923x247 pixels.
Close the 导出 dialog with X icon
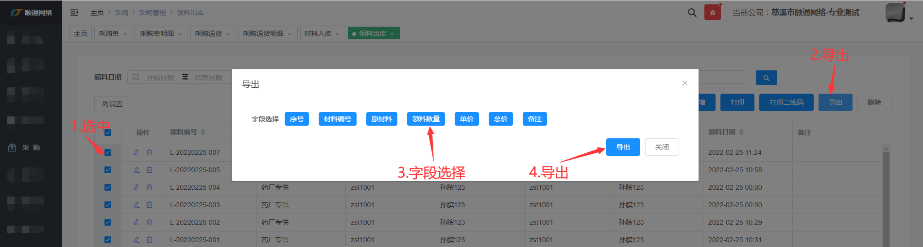(684, 83)
